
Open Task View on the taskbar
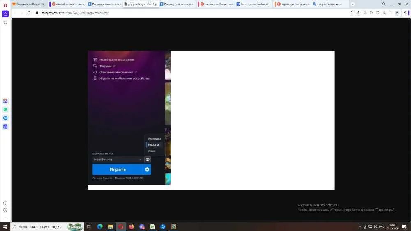point(89,227)
